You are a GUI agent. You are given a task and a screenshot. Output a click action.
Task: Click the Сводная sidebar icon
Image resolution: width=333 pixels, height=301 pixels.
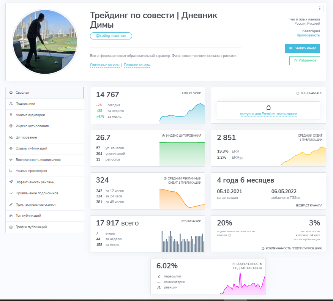pyautogui.click(x=11, y=92)
